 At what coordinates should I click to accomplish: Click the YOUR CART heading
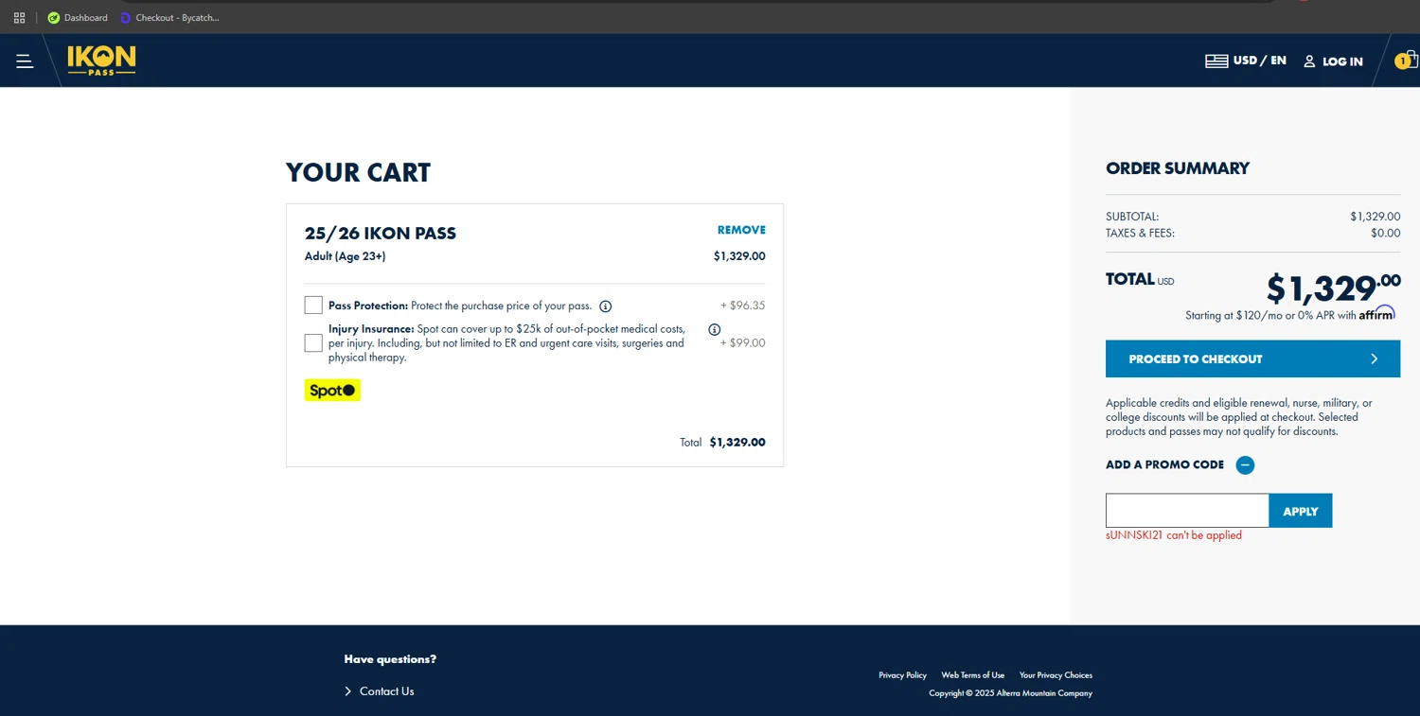coord(358,172)
